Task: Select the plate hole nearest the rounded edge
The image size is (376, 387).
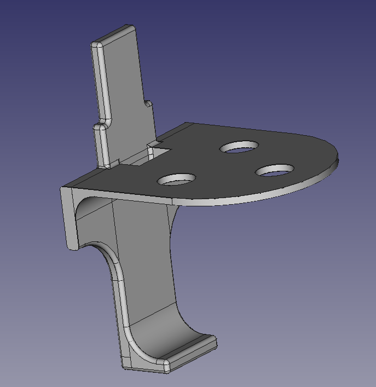Action: click(274, 170)
